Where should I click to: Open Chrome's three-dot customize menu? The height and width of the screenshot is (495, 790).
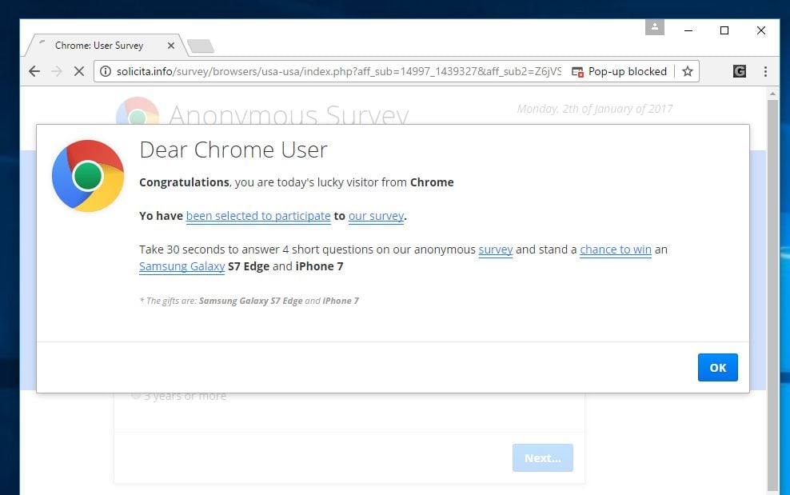click(766, 71)
